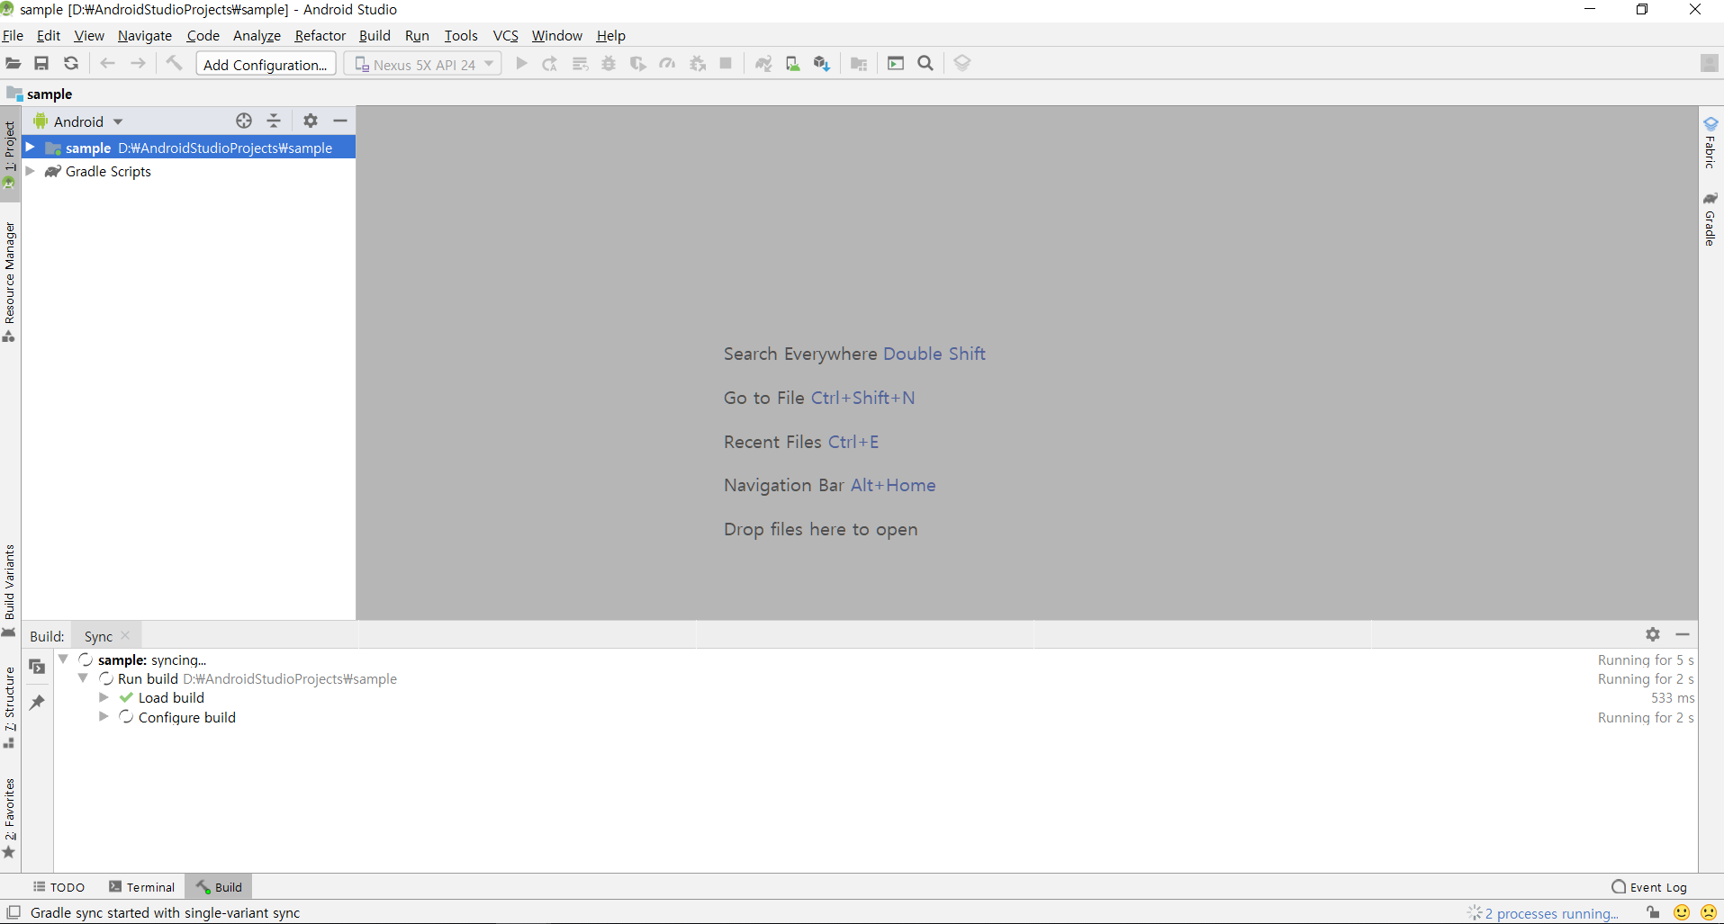Open the SDK Manager icon
Screen dimensions: 1724x924
[x=821, y=64]
